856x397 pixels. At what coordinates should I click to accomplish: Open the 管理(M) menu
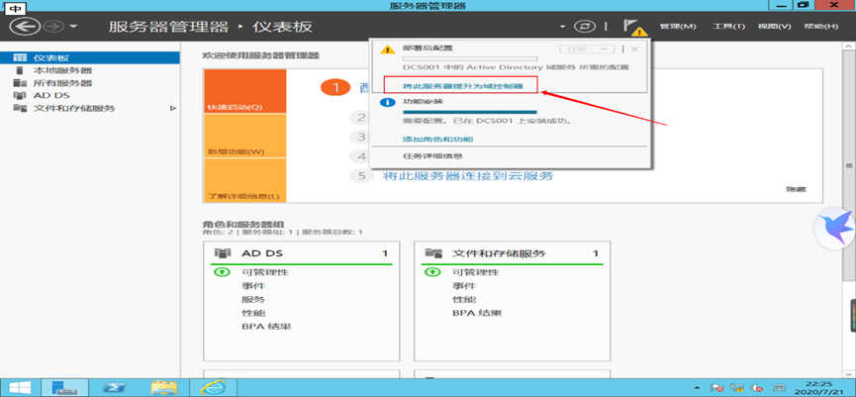(678, 26)
